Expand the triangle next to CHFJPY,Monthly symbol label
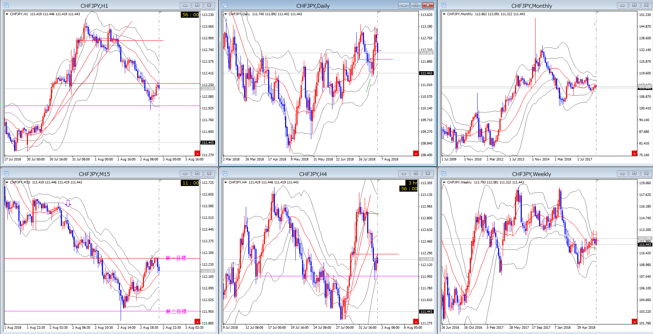The image size is (653, 334). [444, 14]
